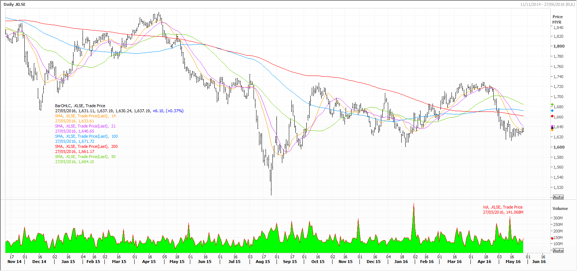Screen dimensions: 577x271
Task: Toggle Auto scaling on the Price axis
Action: (558, 197)
